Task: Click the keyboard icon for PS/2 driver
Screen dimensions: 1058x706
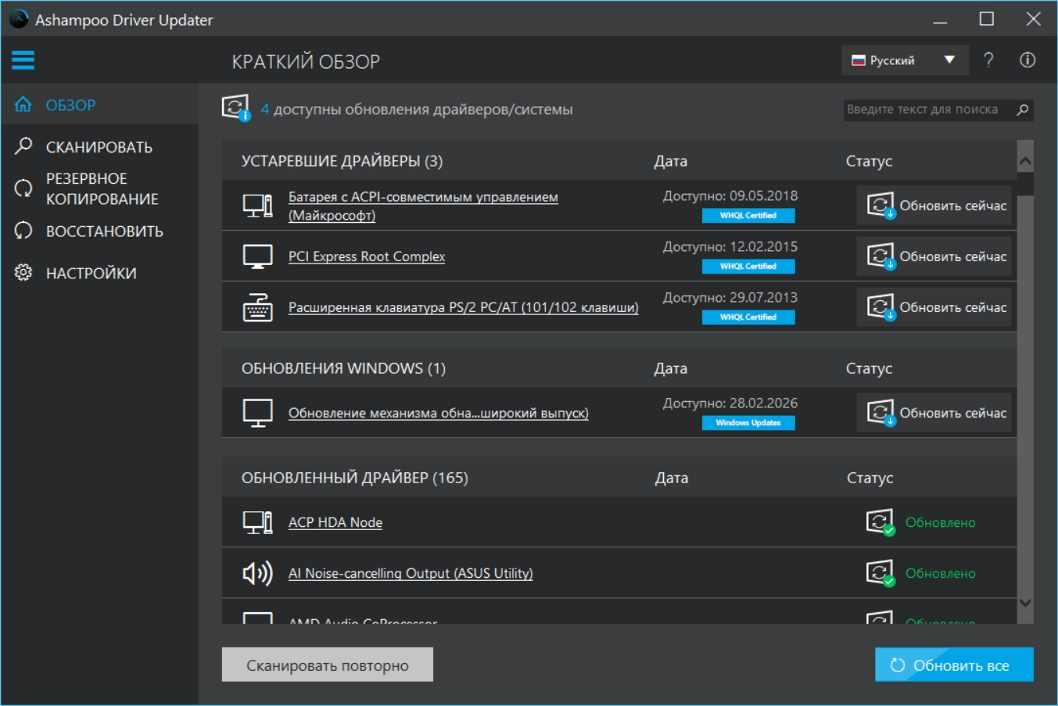Action: (x=257, y=307)
